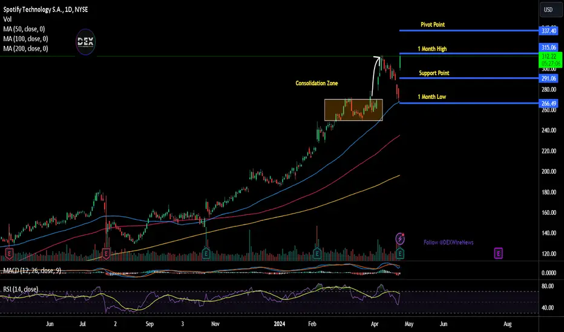Select the Pivot Point text annotation
564x332 pixels.
(433, 24)
